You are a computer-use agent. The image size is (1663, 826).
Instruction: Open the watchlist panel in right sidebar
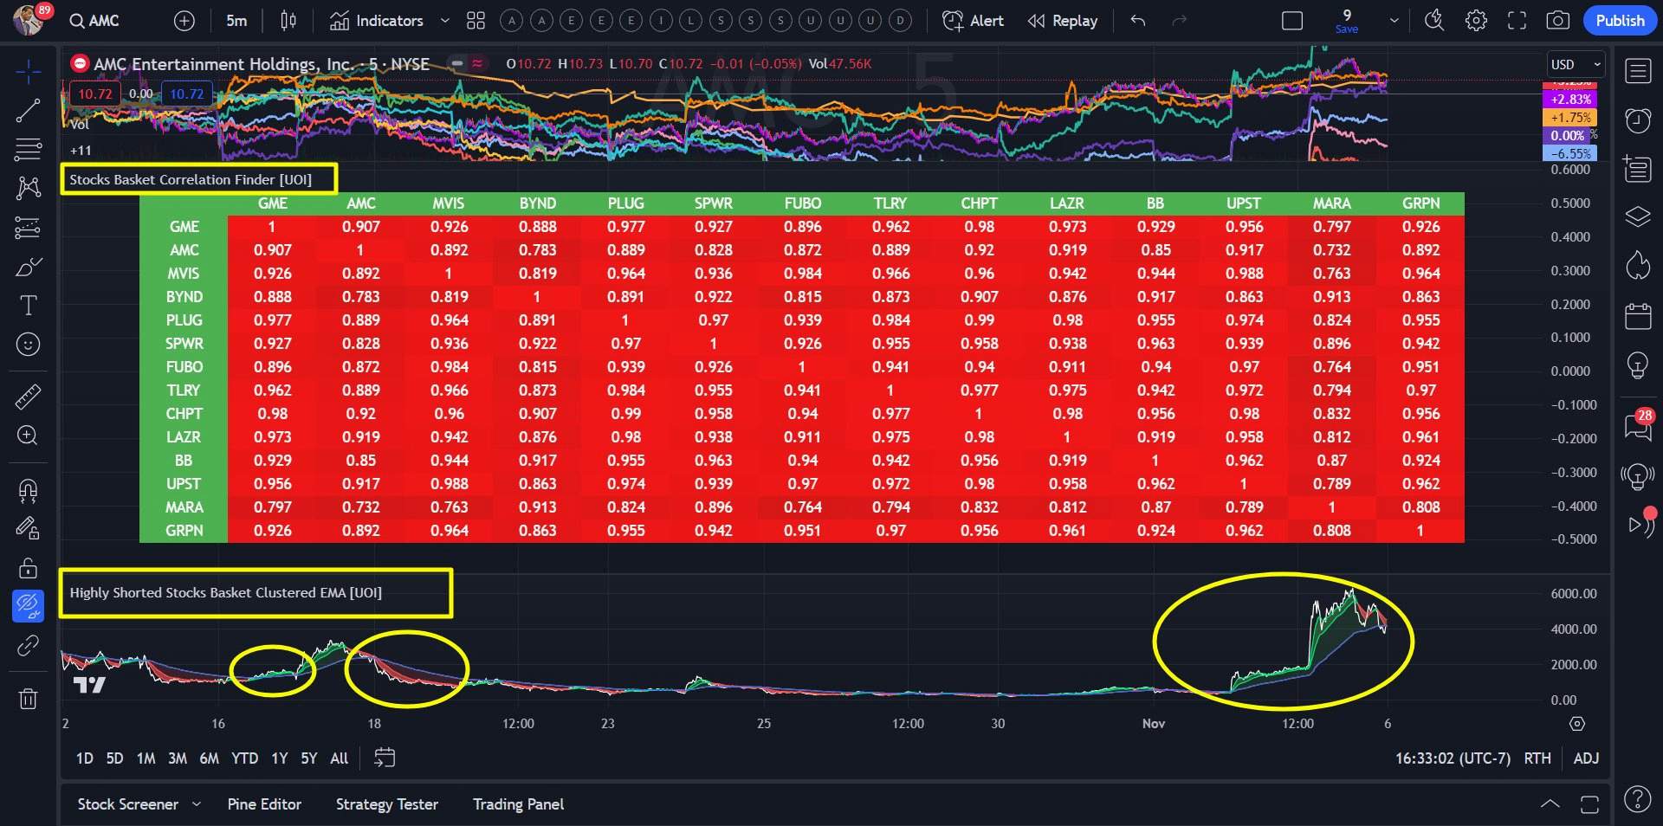pyautogui.click(x=1637, y=72)
